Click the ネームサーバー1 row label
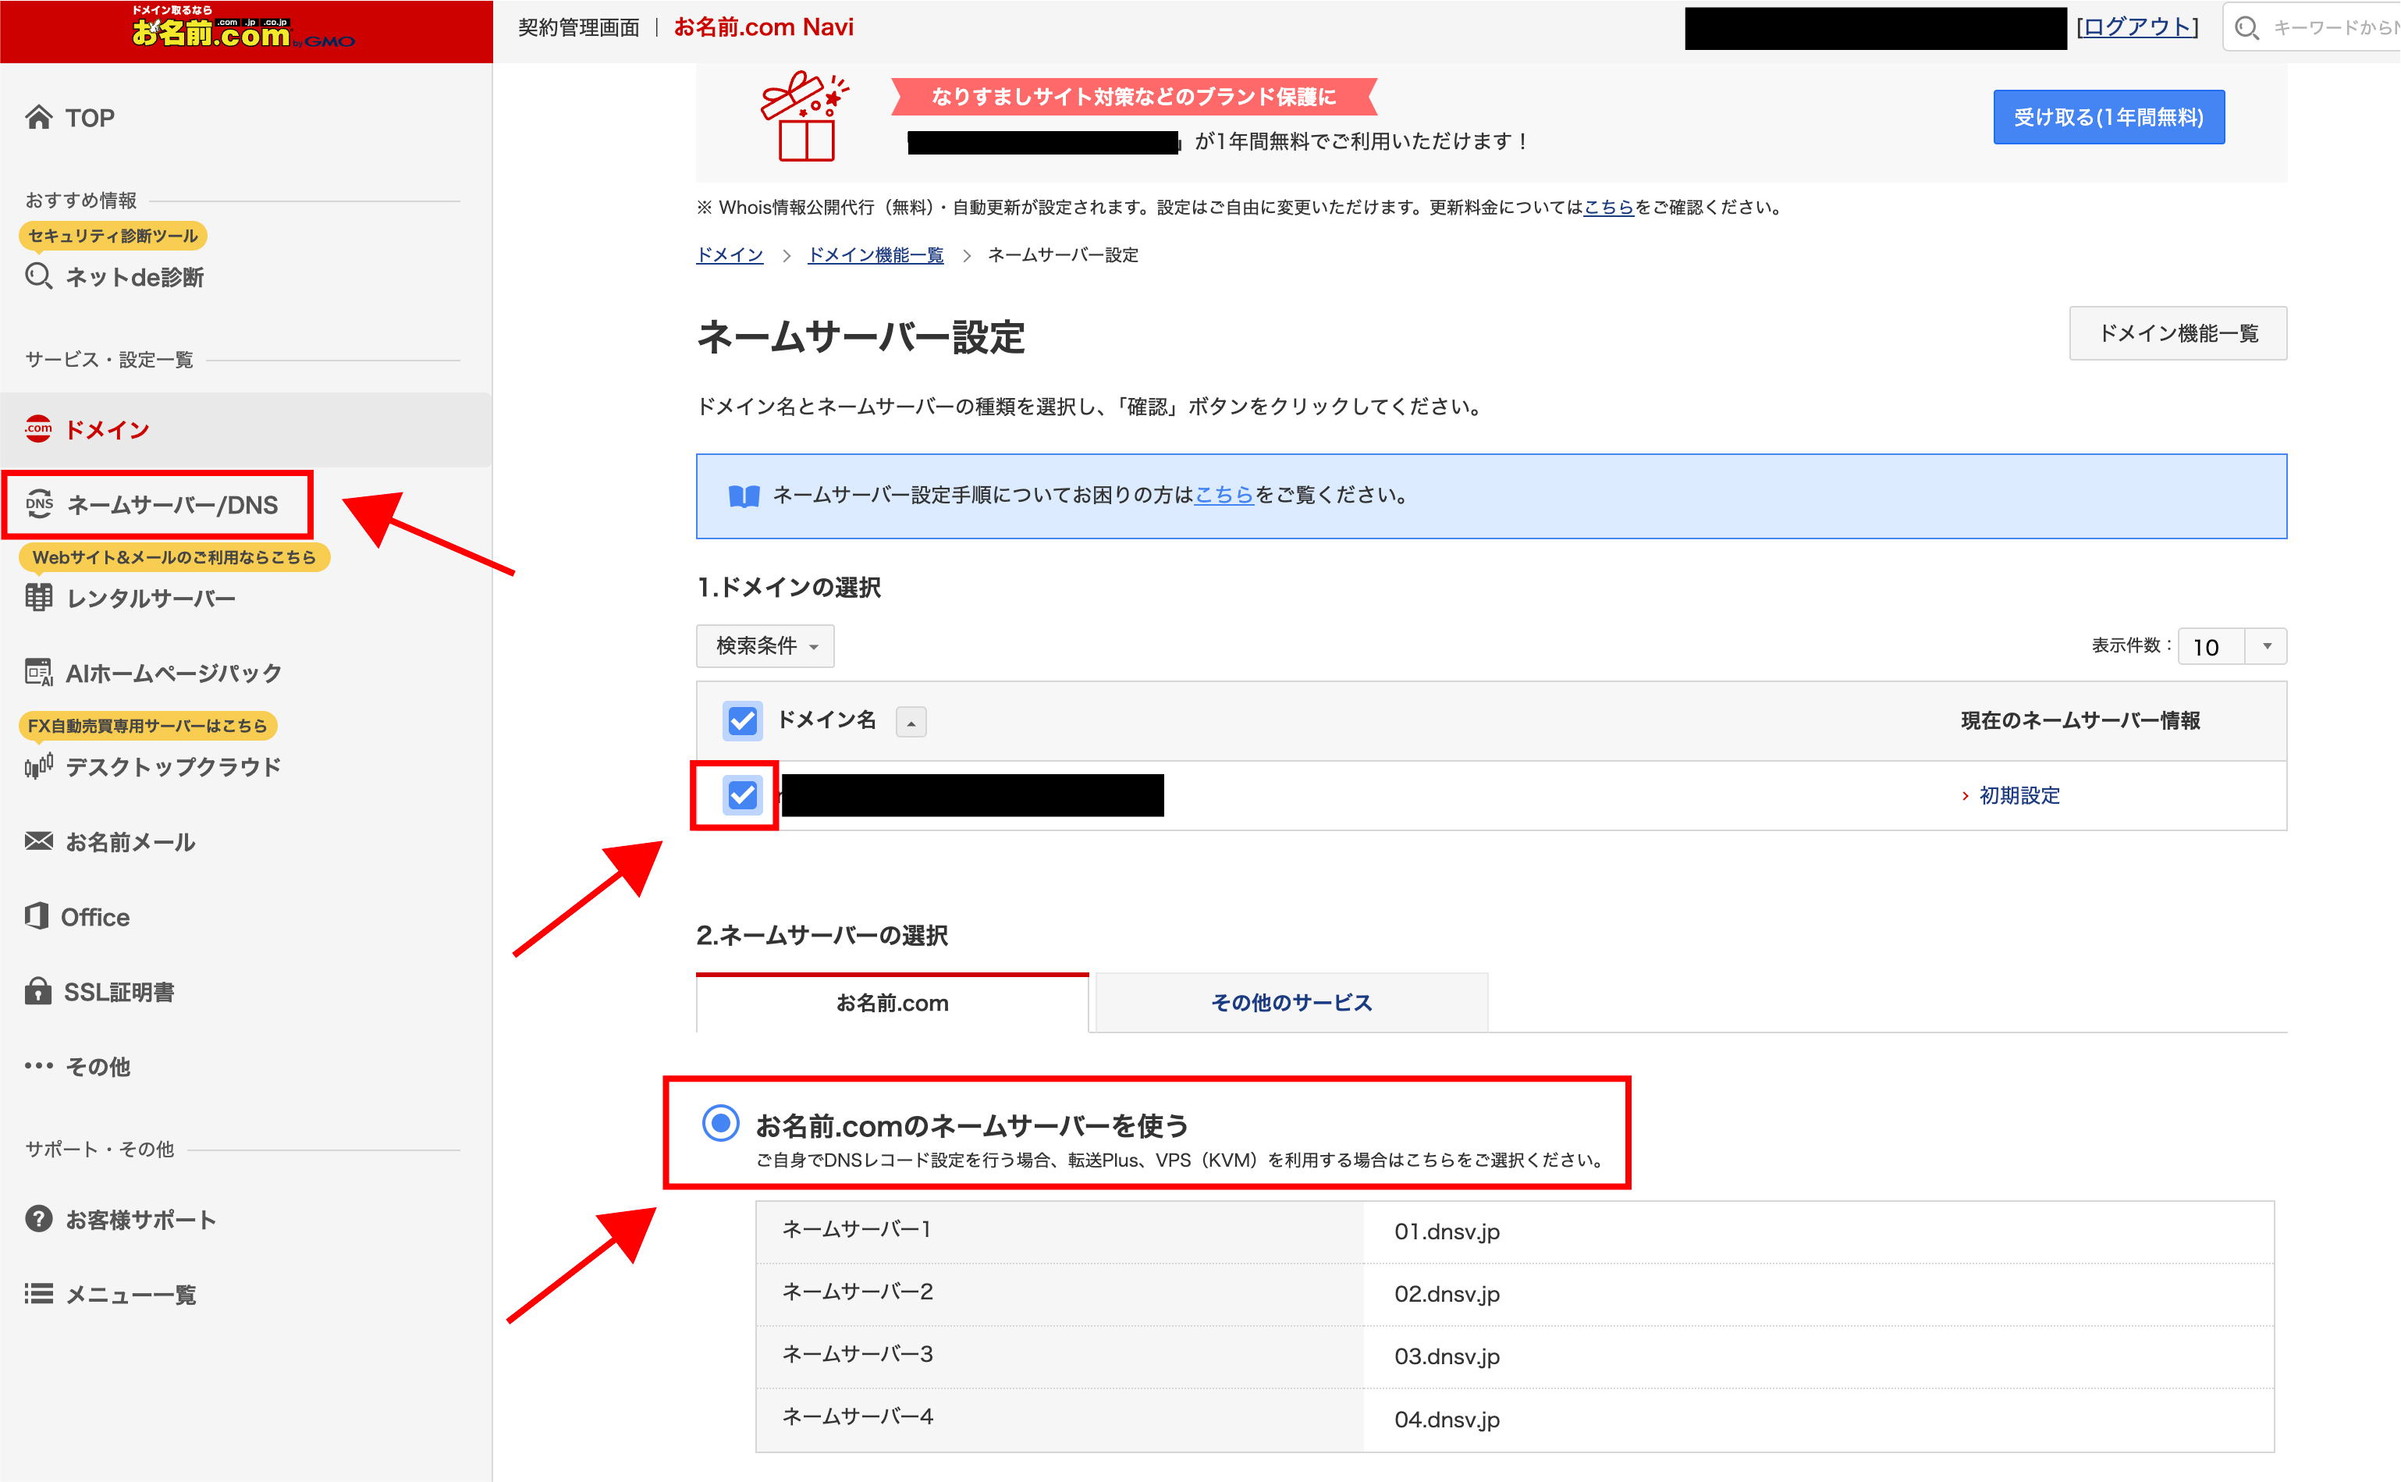The width and height of the screenshot is (2401, 1482). point(857,1229)
